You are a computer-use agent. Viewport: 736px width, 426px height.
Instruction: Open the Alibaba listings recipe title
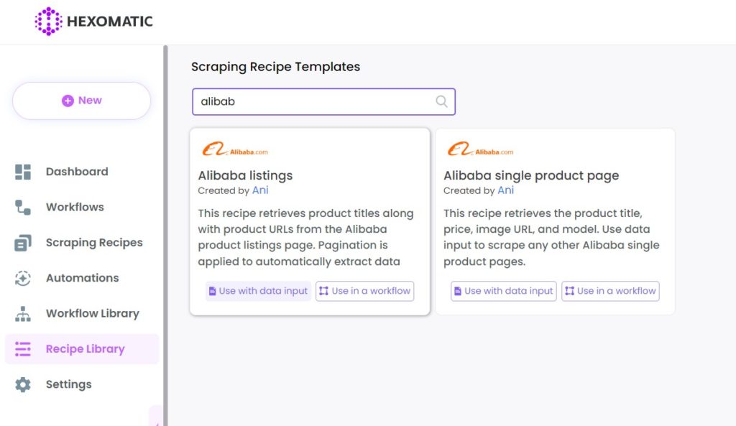click(x=245, y=175)
